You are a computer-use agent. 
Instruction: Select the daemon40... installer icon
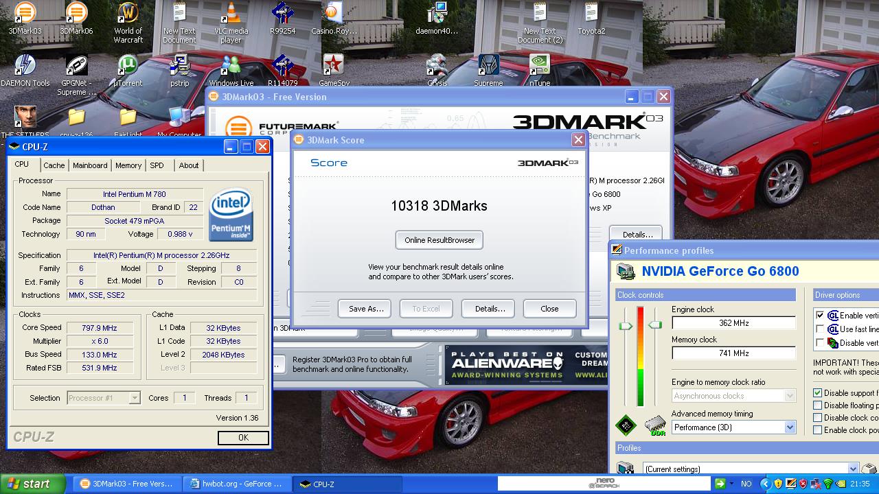click(437, 19)
